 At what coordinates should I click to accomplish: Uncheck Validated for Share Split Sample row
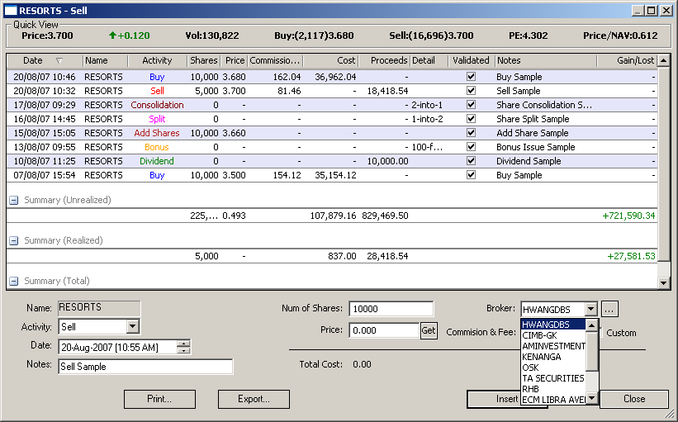tap(471, 118)
